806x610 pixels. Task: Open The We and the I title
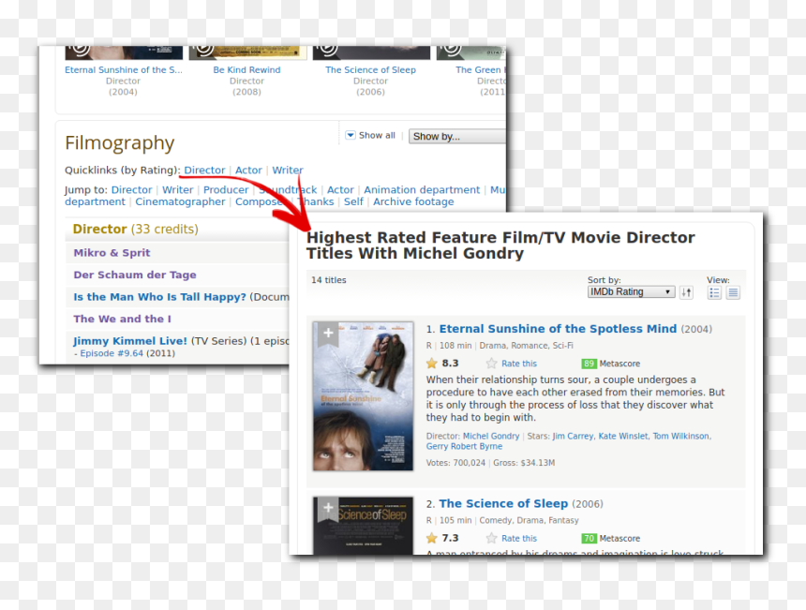click(123, 319)
